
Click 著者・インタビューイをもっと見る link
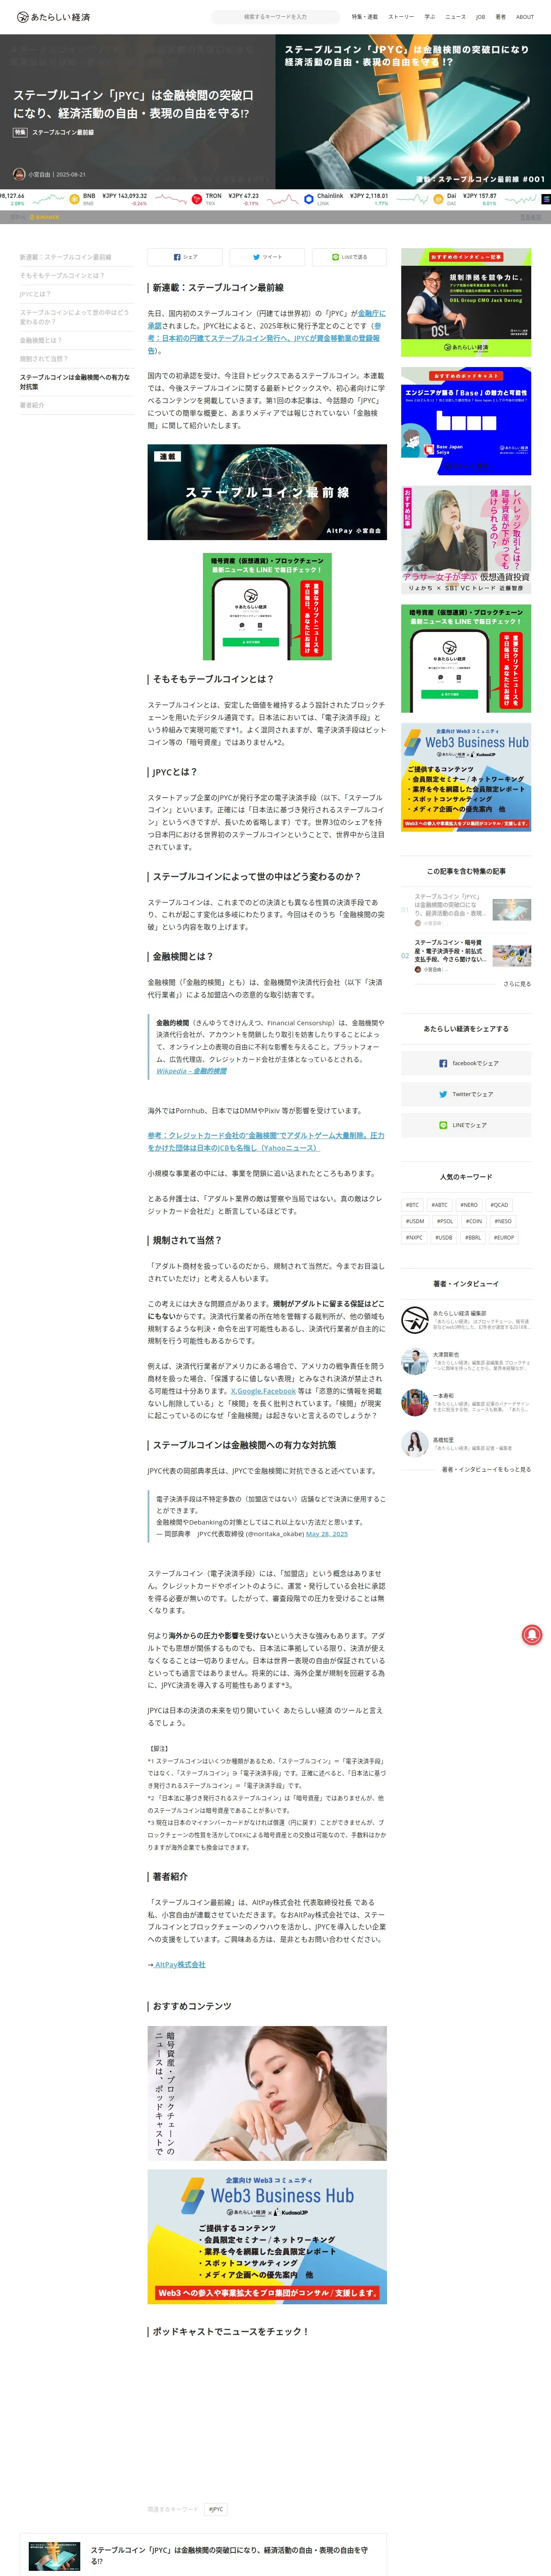[486, 1469]
